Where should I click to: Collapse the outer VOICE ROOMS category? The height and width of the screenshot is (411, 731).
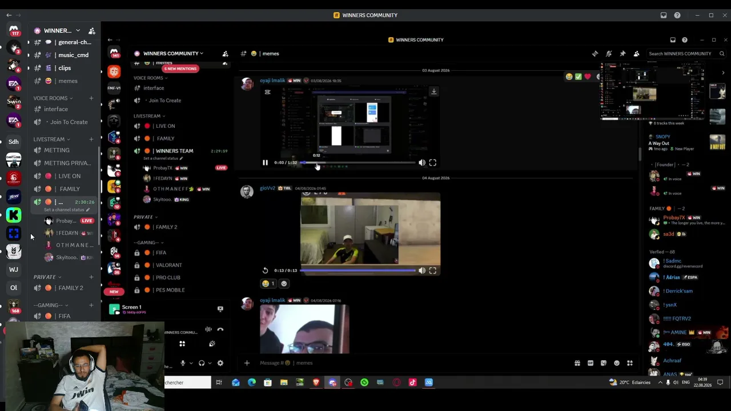[x=53, y=98]
